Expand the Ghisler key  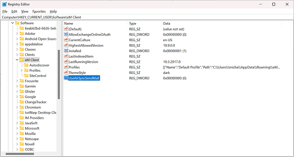coord(17,92)
